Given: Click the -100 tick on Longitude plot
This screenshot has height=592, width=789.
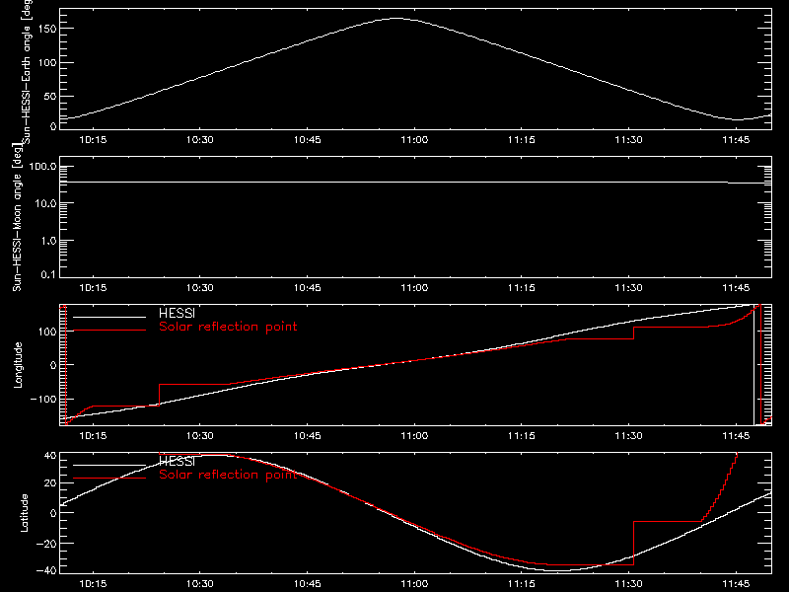Looking at the screenshot, I should pos(43,400).
